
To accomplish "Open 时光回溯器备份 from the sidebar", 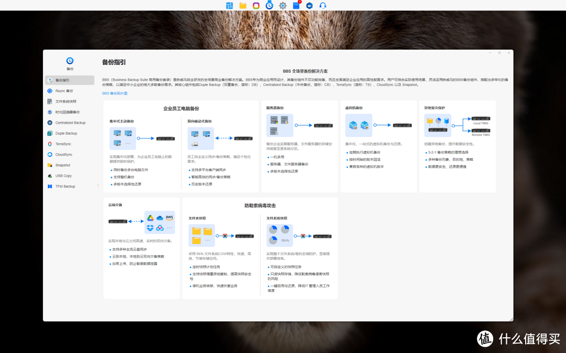I will 67,112.
